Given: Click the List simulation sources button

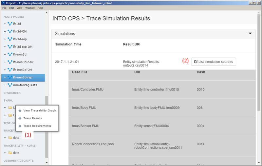Looking at the screenshot, I should click(213, 62).
